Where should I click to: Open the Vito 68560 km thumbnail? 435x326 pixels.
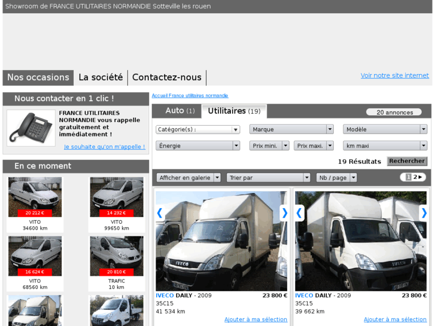coord(35,256)
